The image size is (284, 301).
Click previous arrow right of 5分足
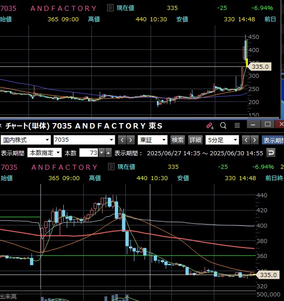[246, 140]
